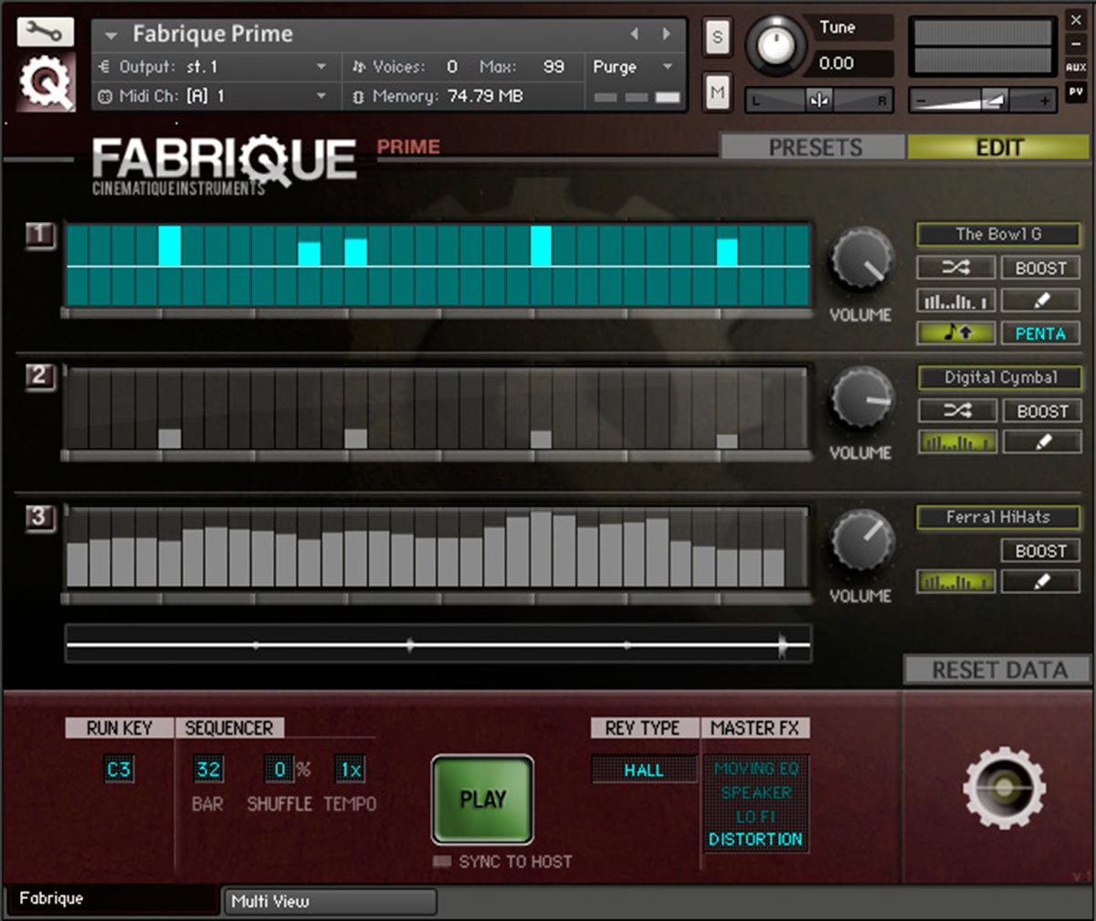Click the track 3 VOLUME knob
1096x921 pixels.
860,540
